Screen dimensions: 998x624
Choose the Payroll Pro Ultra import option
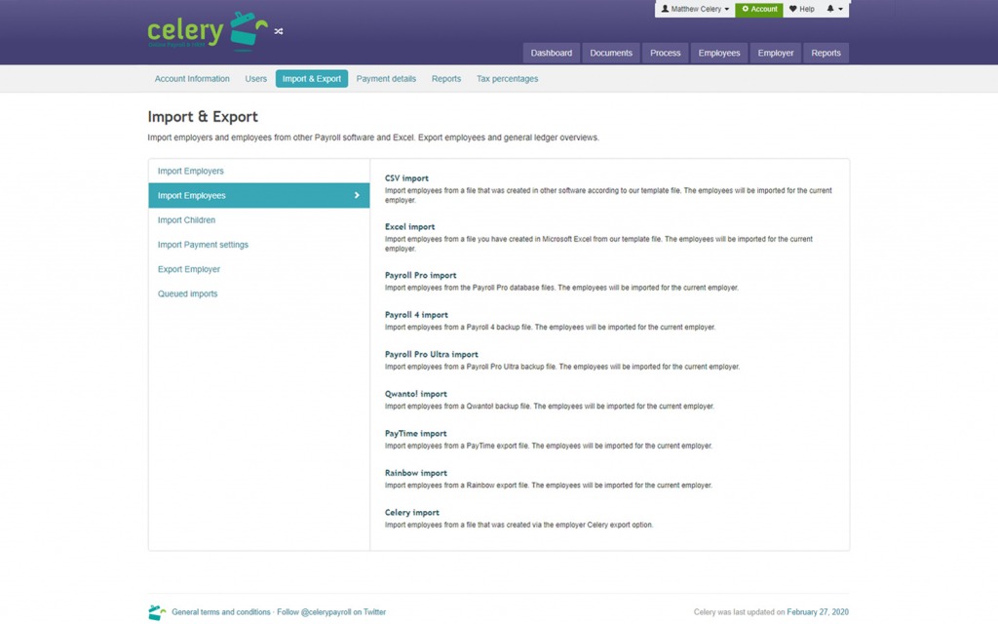pyautogui.click(x=432, y=355)
